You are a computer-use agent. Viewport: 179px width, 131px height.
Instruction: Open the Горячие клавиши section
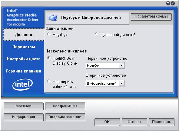[x=24, y=71]
